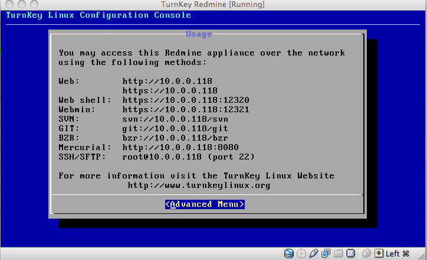Click the TurnKey Linux Configuration Console heading

[98, 15]
